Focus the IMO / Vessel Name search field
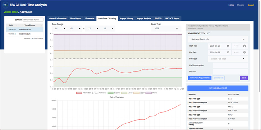Viewport: 261px width, 130px height. [33, 19]
